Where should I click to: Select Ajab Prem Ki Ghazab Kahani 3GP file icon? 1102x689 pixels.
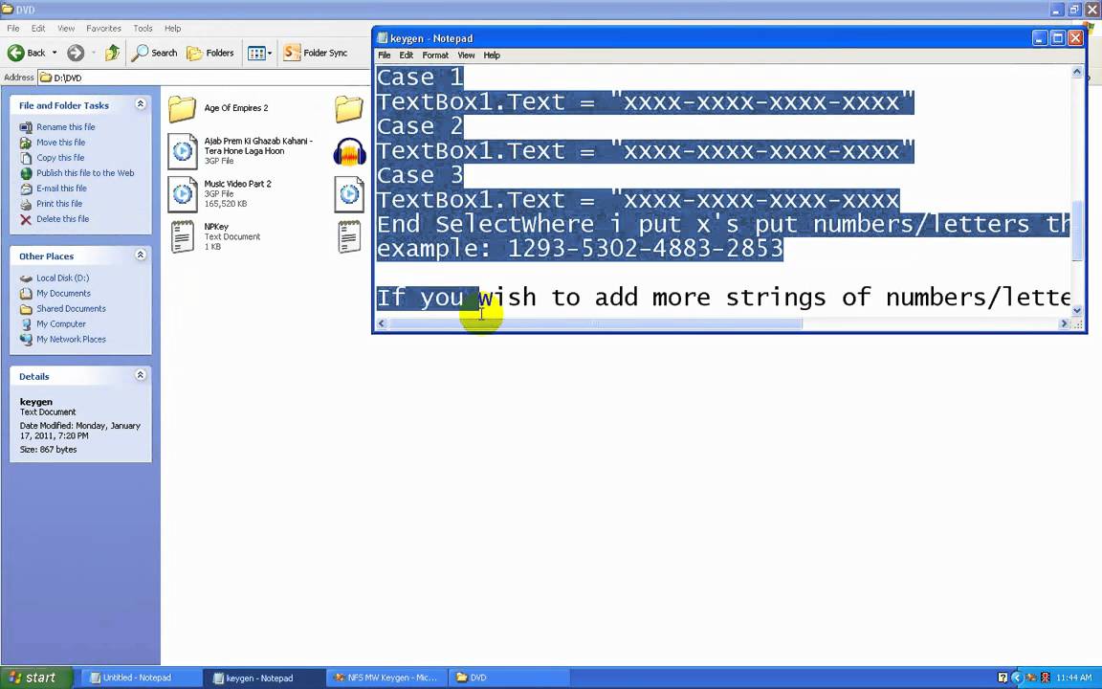click(x=182, y=151)
